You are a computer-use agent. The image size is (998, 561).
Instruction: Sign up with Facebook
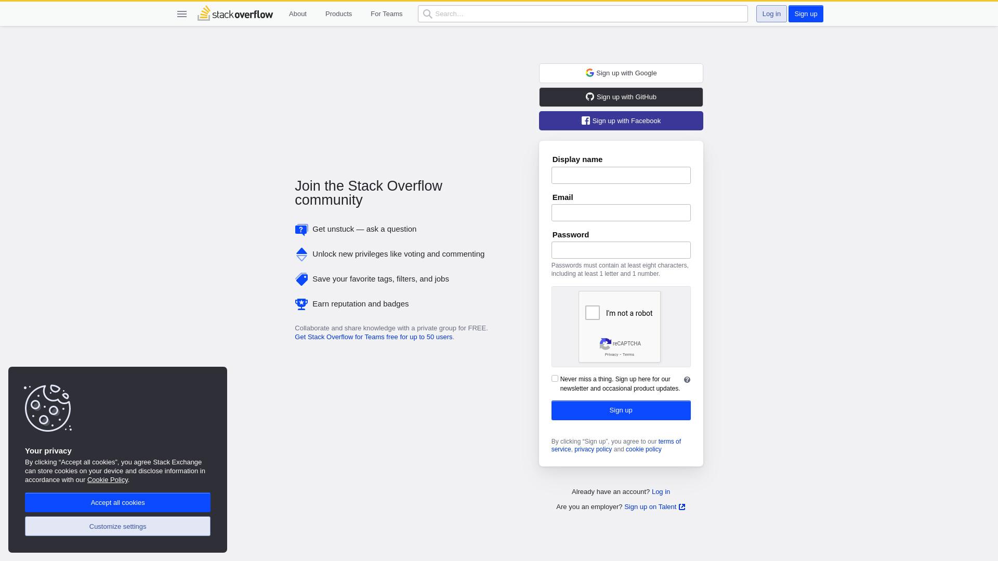[621, 121]
